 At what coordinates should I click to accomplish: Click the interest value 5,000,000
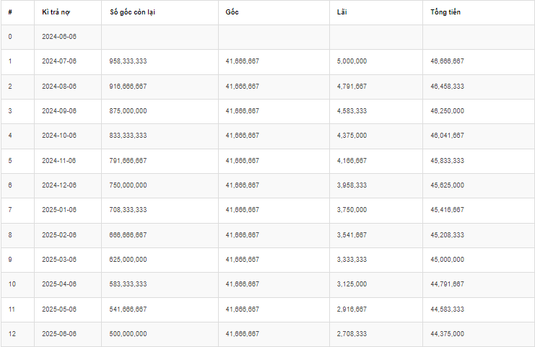pyautogui.click(x=352, y=61)
